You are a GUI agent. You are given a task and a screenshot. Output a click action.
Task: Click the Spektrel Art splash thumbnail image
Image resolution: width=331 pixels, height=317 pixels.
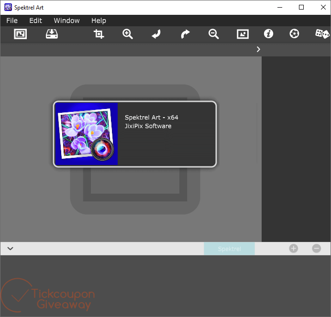point(87,134)
